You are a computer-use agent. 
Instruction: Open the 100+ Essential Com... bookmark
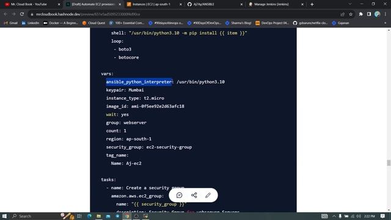click(126, 23)
